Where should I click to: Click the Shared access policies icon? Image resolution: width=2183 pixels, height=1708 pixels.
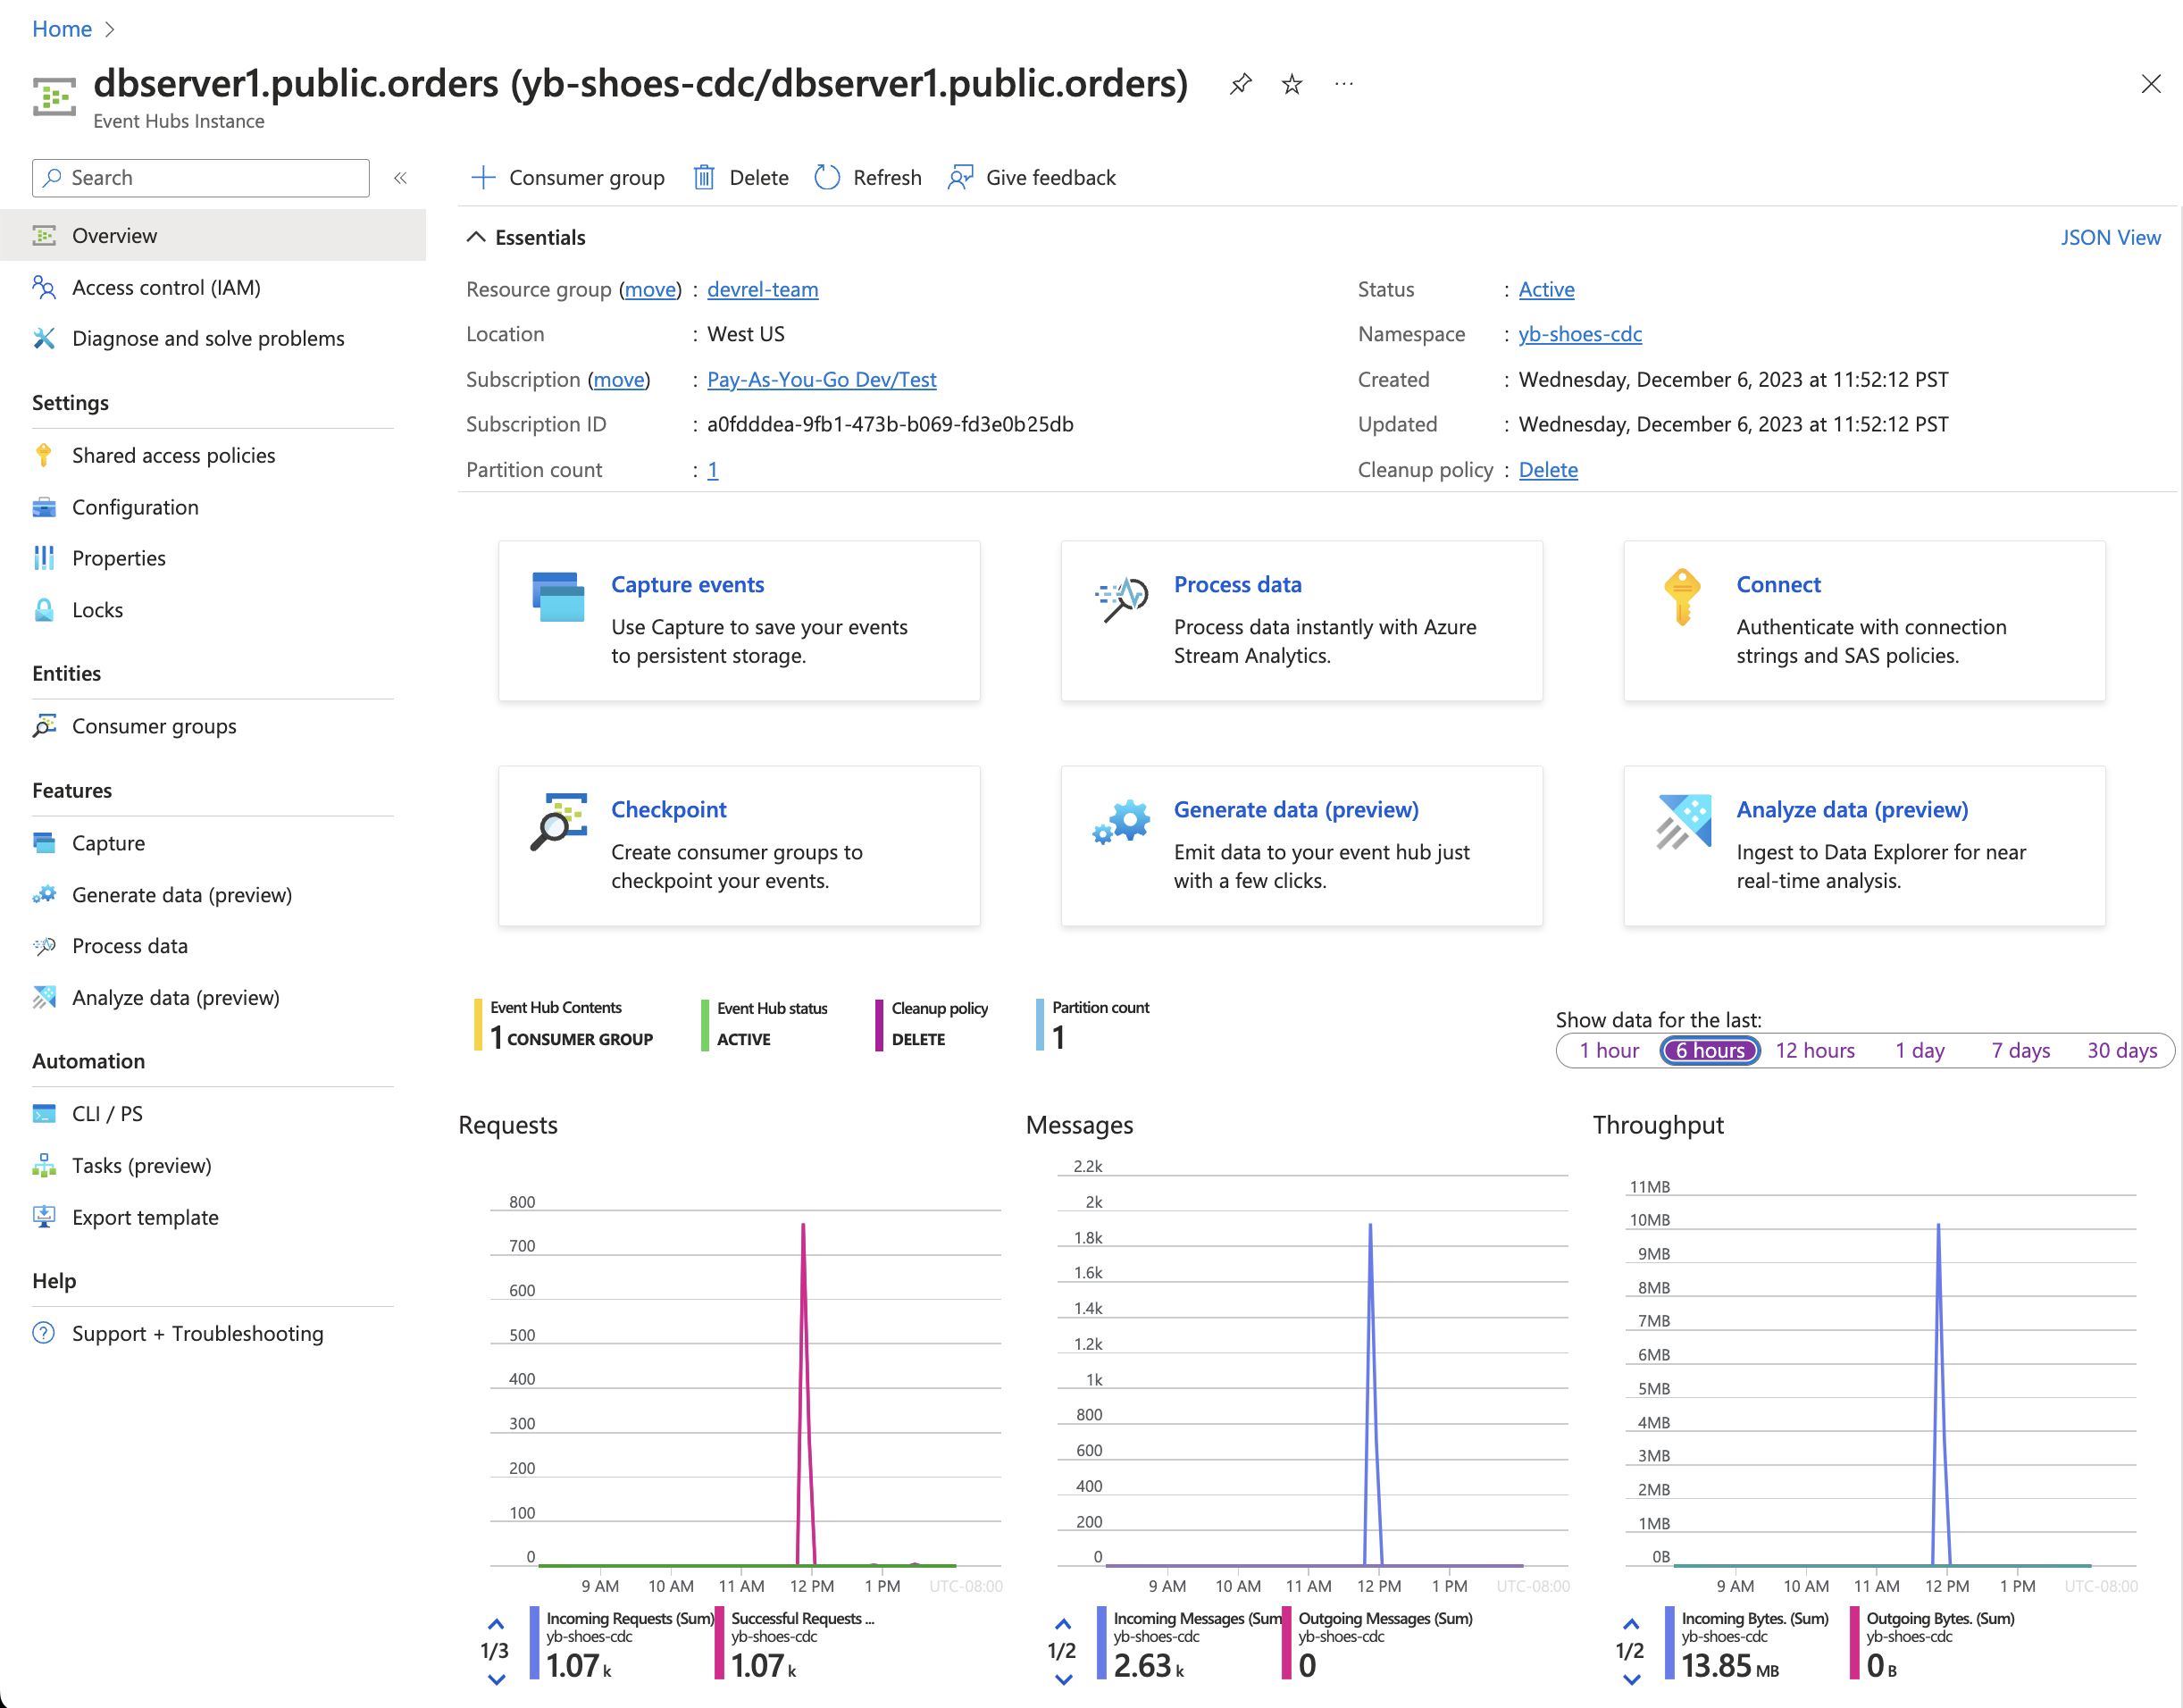pos(46,456)
